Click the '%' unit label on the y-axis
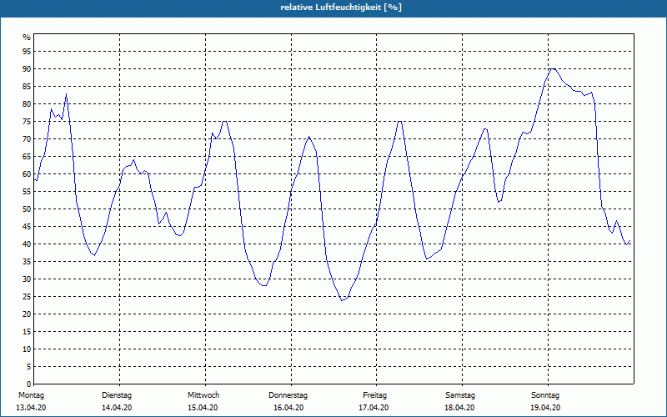This screenshot has width=667, height=417. (27, 38)
